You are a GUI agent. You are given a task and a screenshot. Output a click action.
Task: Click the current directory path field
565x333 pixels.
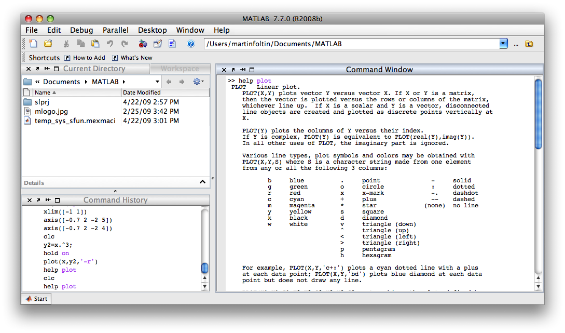[x=352, y=44]
